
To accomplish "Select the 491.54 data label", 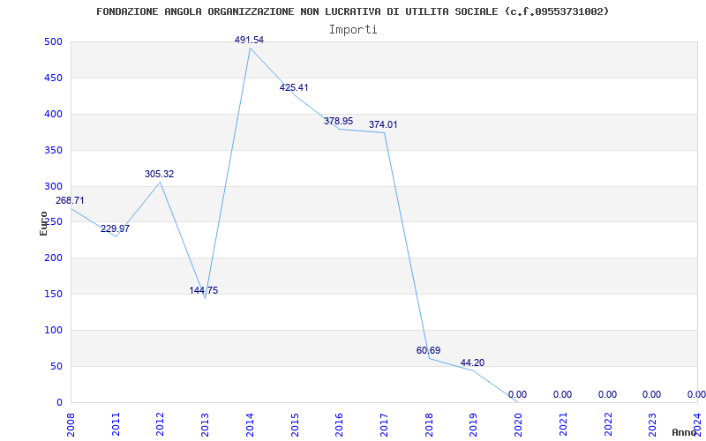I will coord(249,40).
